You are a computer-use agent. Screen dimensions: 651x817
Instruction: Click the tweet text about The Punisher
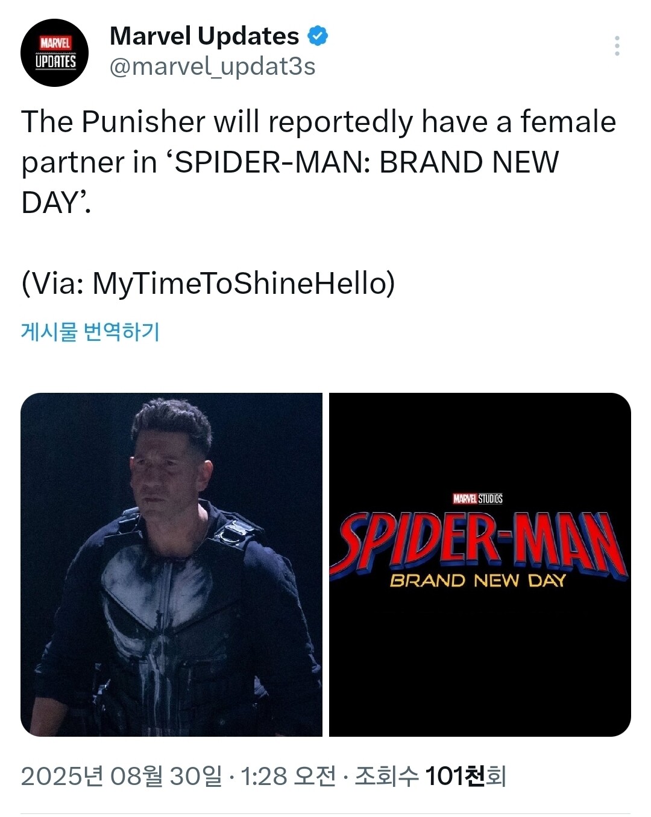pos(318,122)
